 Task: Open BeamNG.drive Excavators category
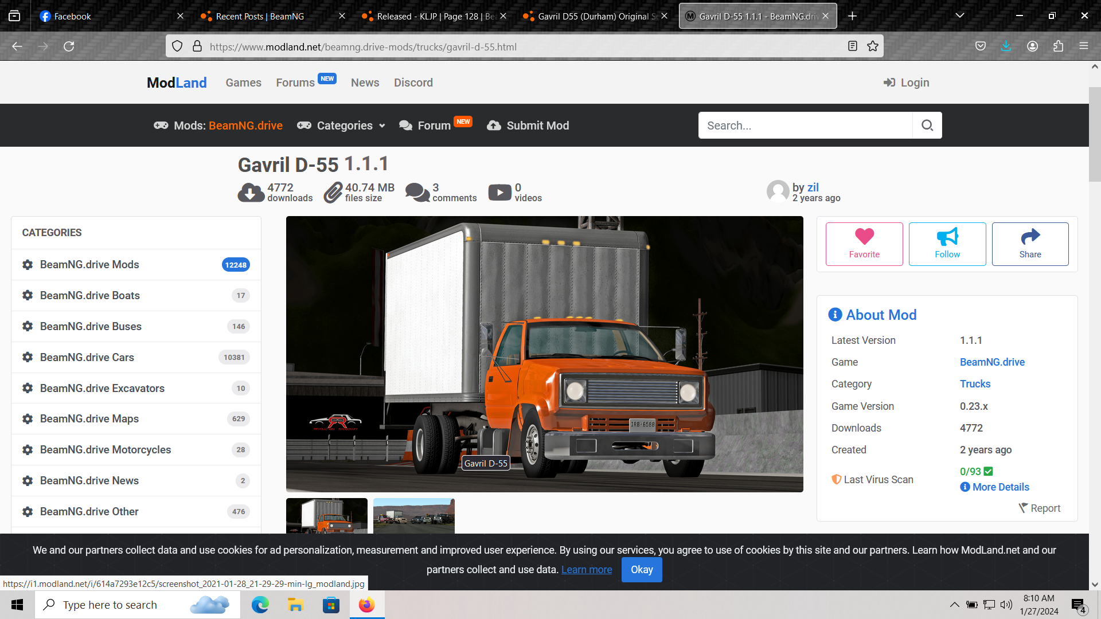[136, 389]
